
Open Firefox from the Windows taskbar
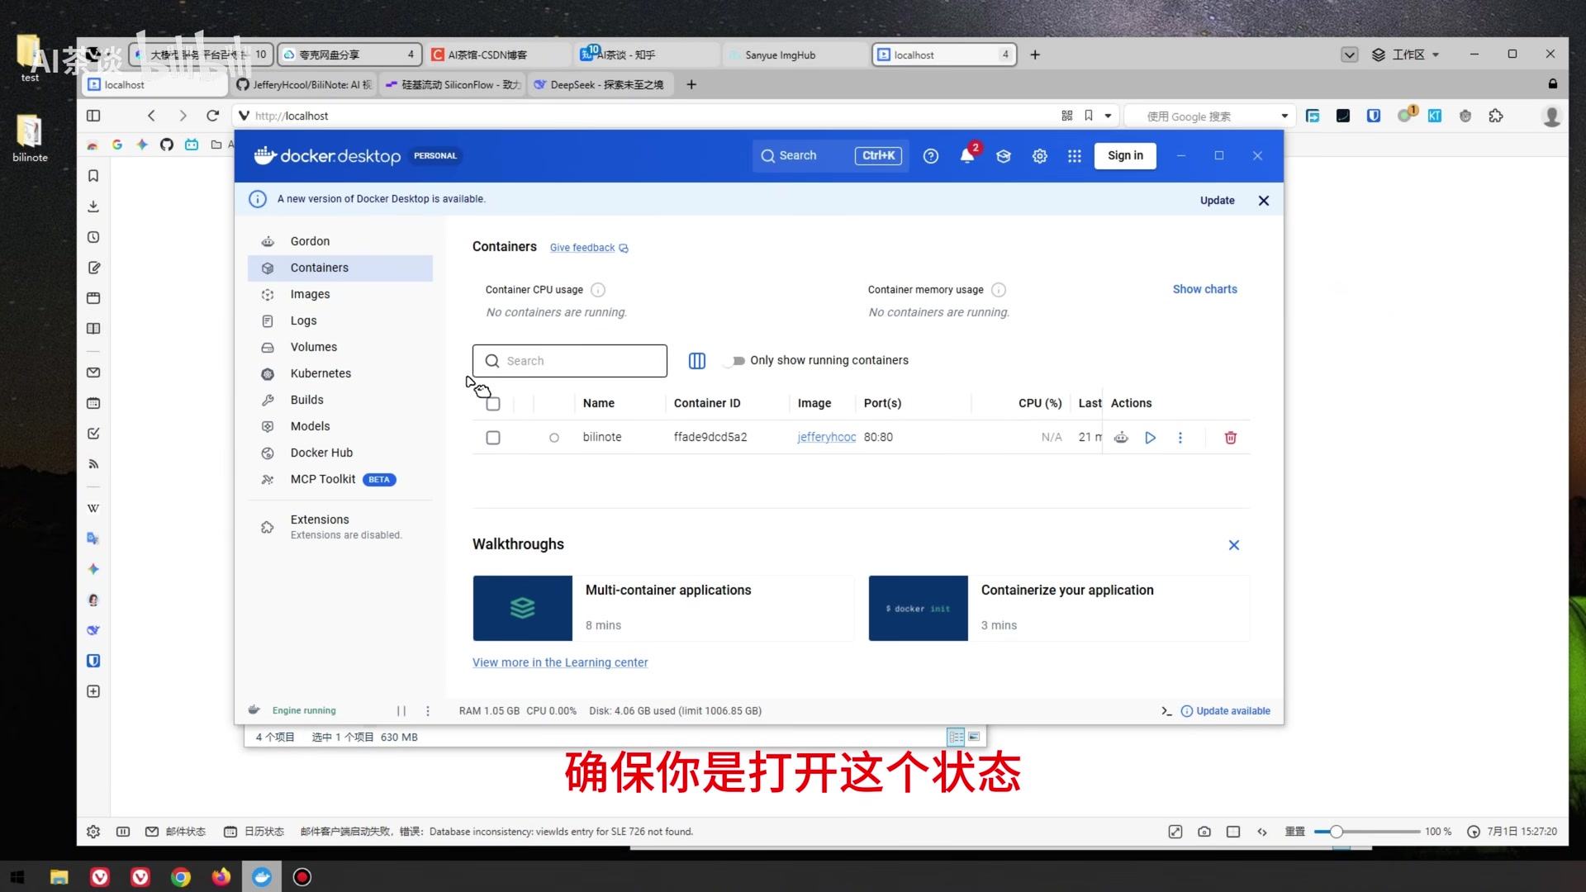(221, 877)
